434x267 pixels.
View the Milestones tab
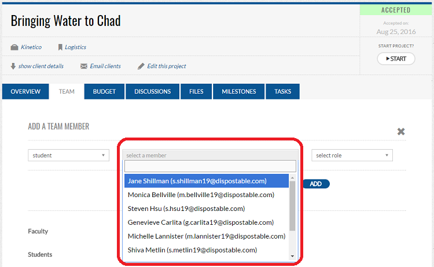239,91
